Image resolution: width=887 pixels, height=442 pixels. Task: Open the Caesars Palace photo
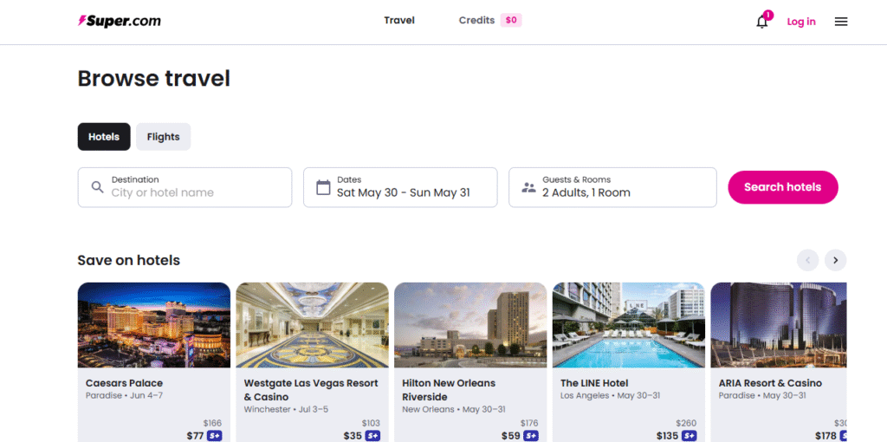tap(154, 325)
